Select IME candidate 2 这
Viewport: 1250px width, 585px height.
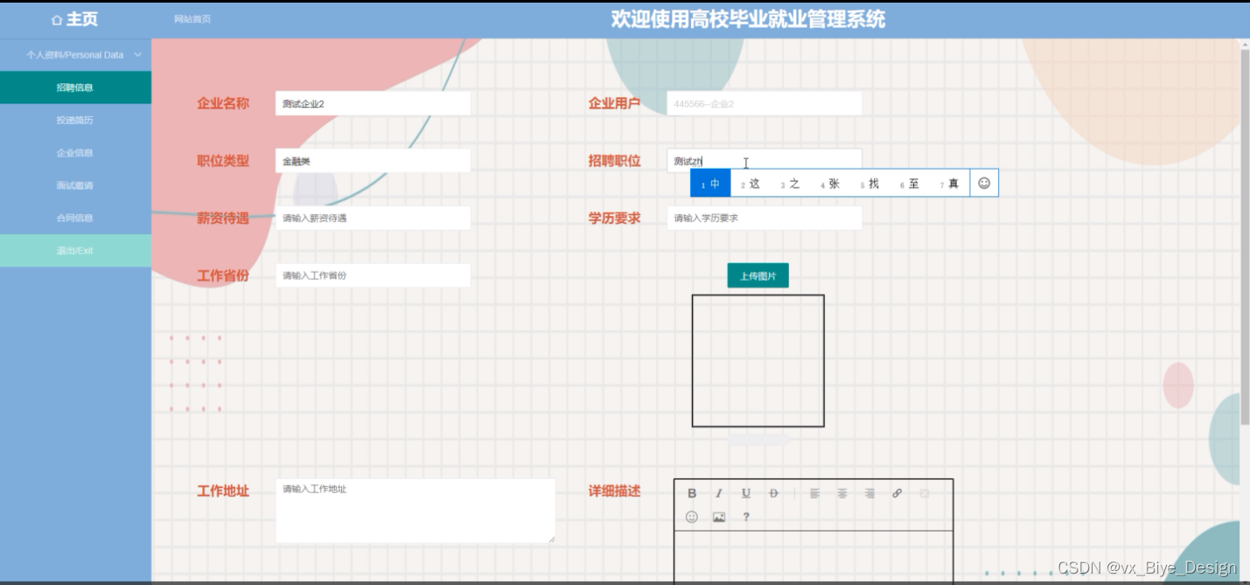751,184
